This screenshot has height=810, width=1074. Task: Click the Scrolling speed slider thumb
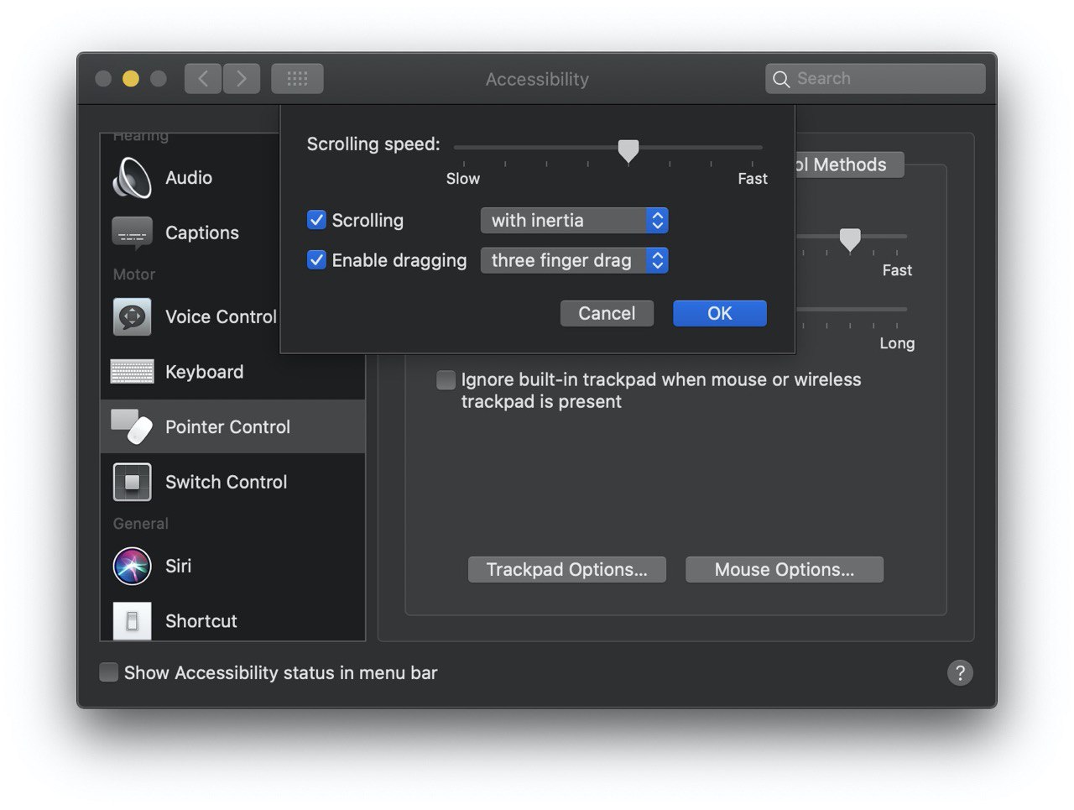[x=628, y=151]
